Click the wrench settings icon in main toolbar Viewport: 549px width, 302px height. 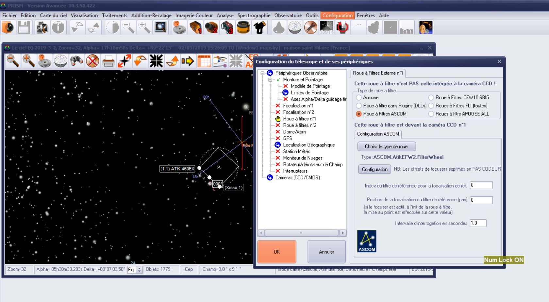tap(310, 27)
